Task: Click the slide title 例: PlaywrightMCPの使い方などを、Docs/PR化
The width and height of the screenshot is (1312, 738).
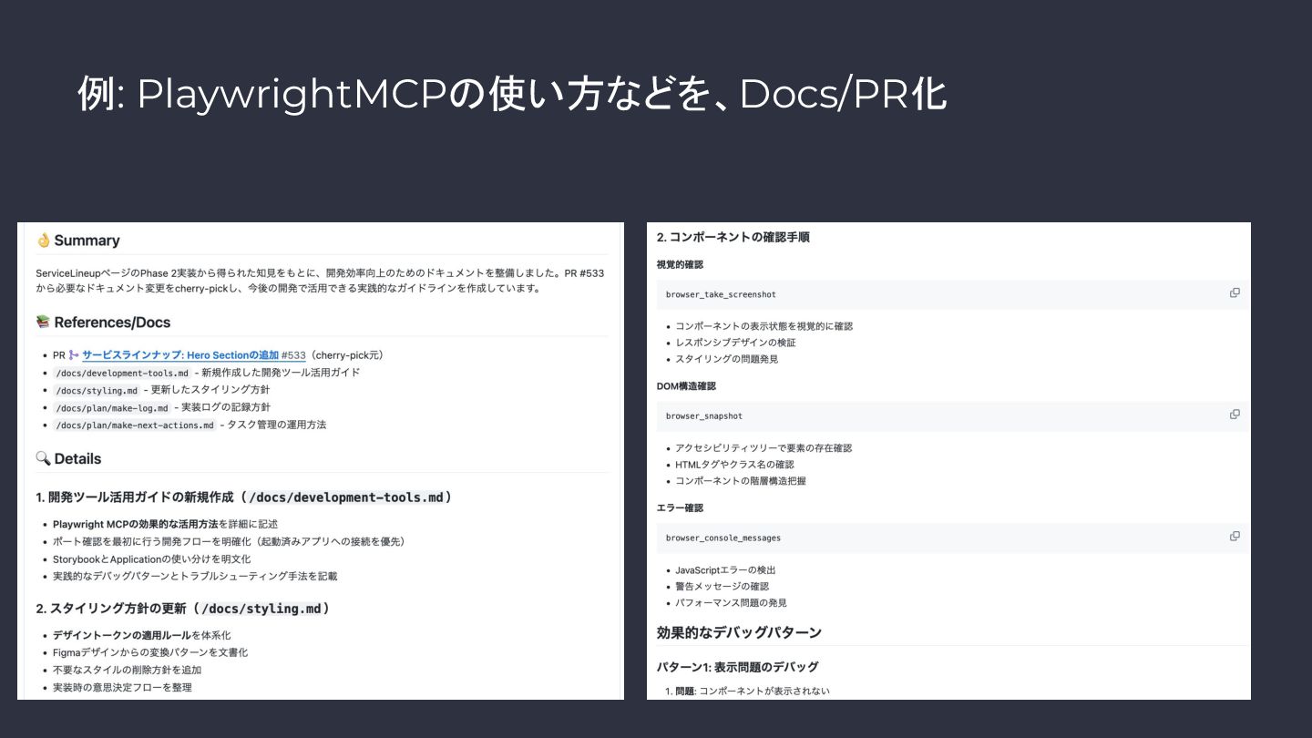Action: pos(512,94)
